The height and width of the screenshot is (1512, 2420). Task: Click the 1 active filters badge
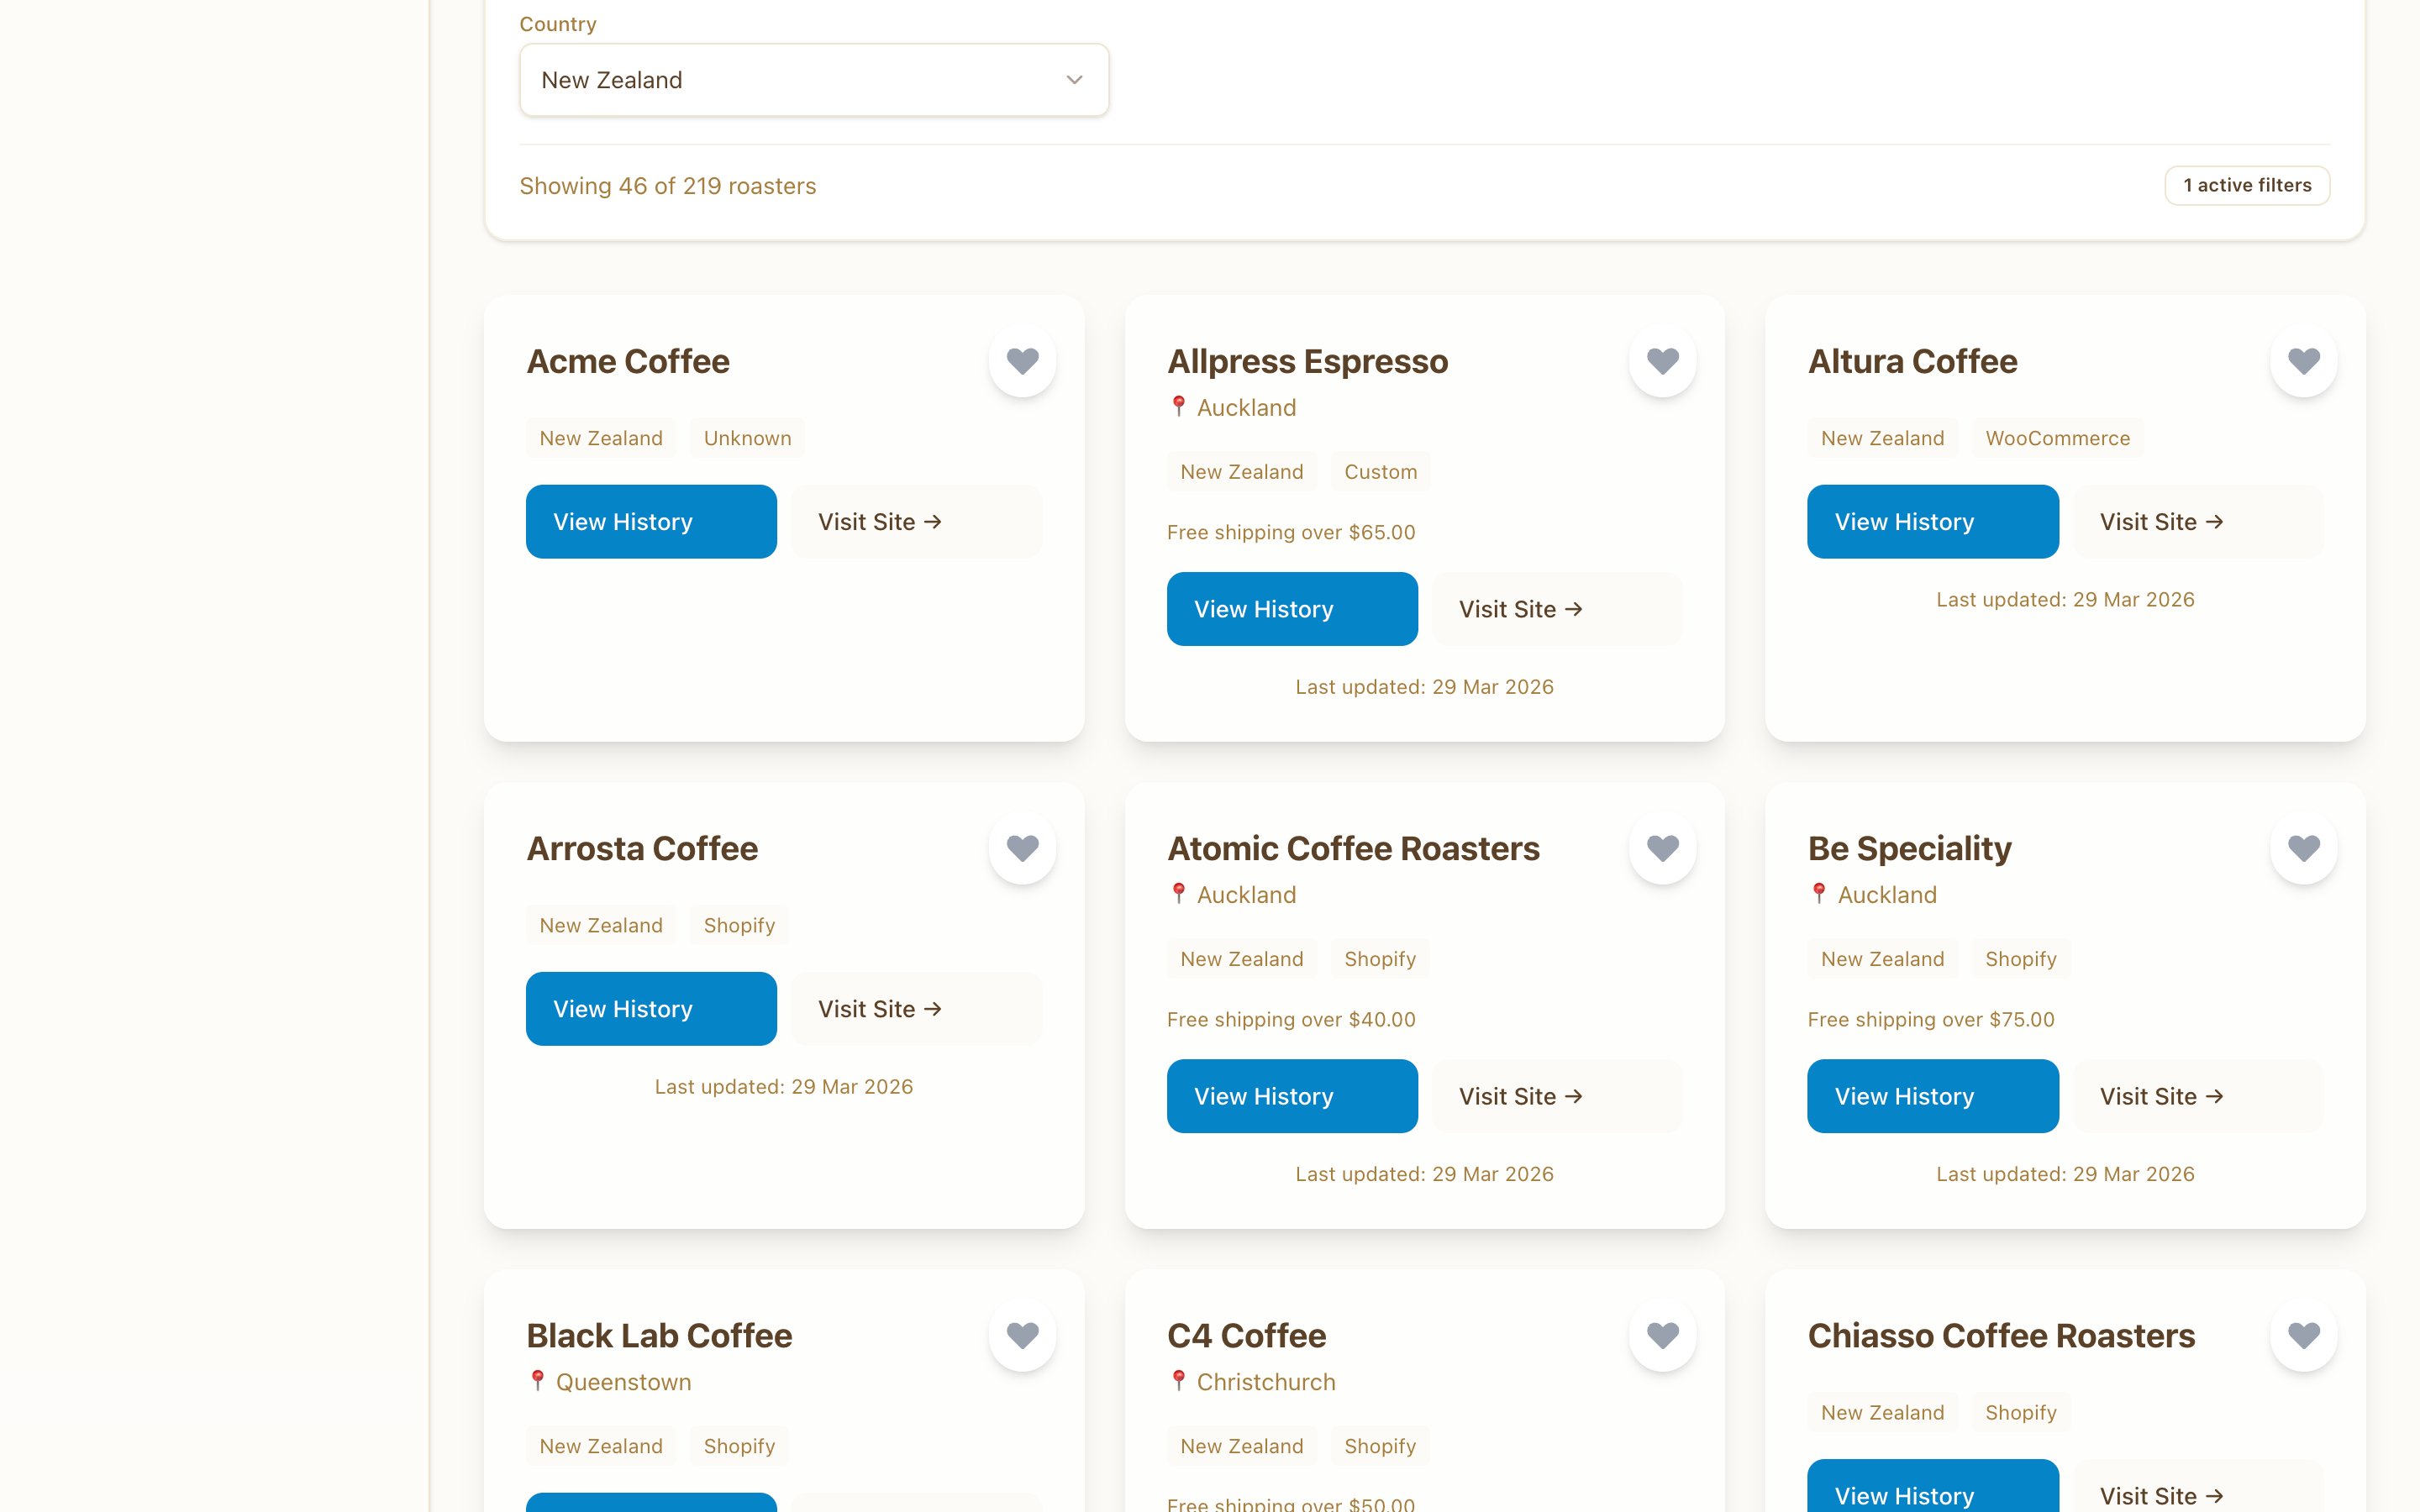[x=2247, y=185]
